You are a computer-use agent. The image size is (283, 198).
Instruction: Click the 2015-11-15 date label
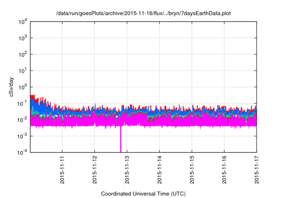point(192,170)
